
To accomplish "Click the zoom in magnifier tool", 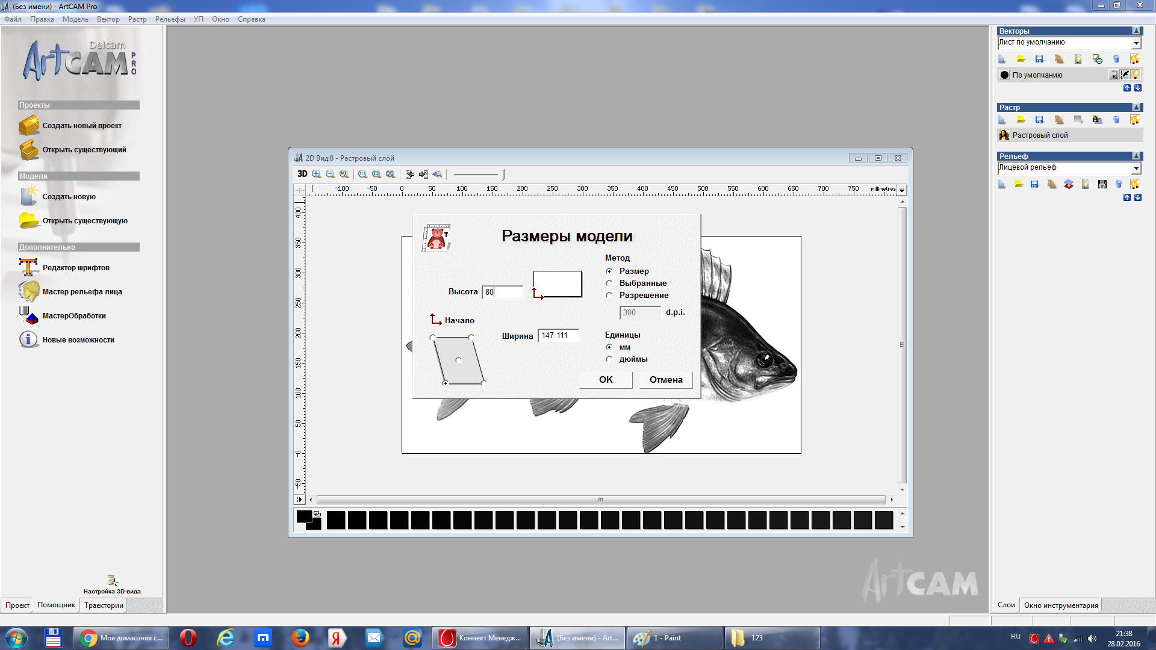I will (316, 174).
